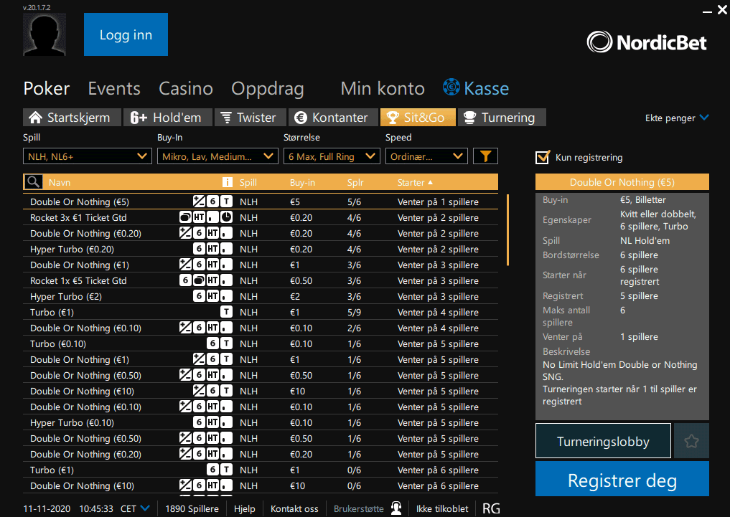Click the clock icon on Rocket 3x €1 Ticket Gtd row

[226, 217]
